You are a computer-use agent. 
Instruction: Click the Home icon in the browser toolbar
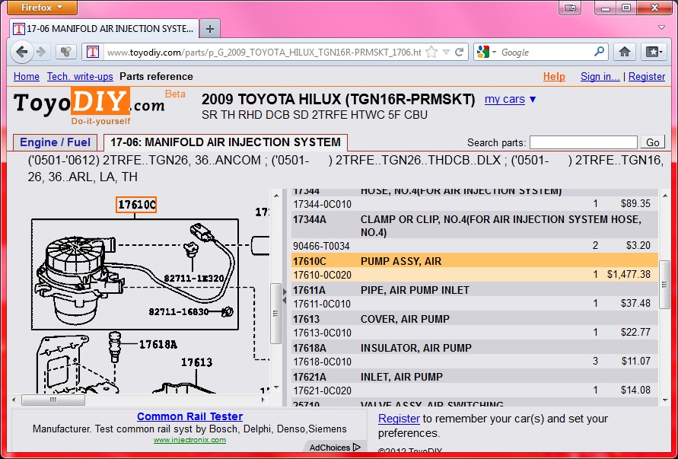pos(624,52)
